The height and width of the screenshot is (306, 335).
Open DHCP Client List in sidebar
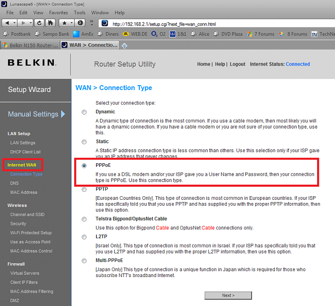point(25,152)
